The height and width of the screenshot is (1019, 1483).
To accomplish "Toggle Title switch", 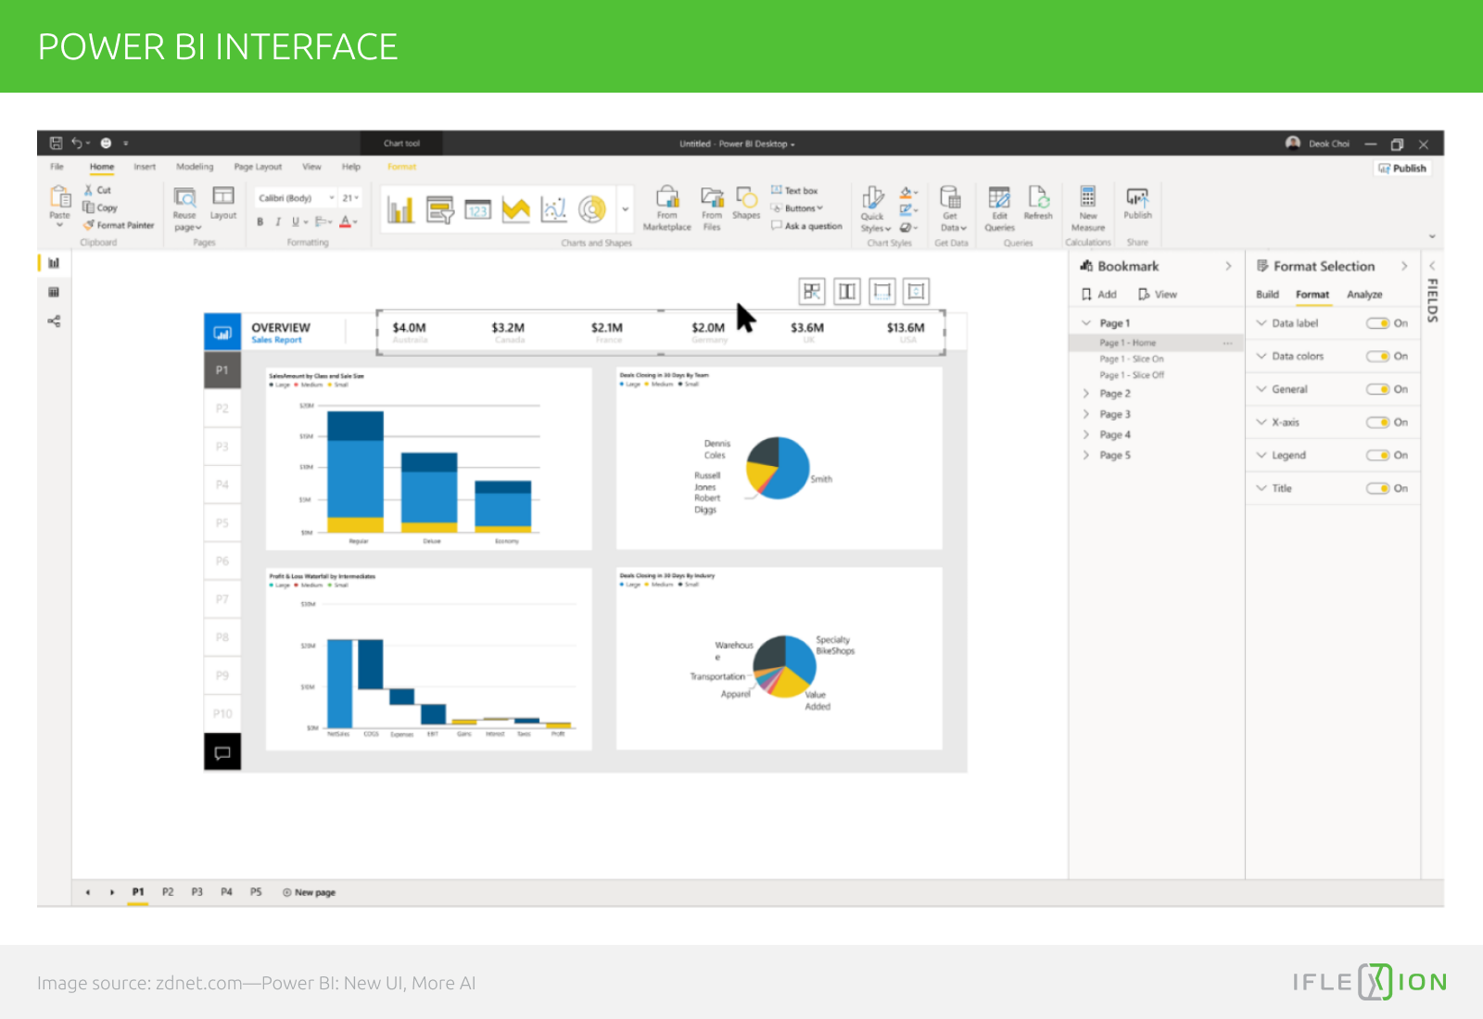I will (x=1378, y=488).
